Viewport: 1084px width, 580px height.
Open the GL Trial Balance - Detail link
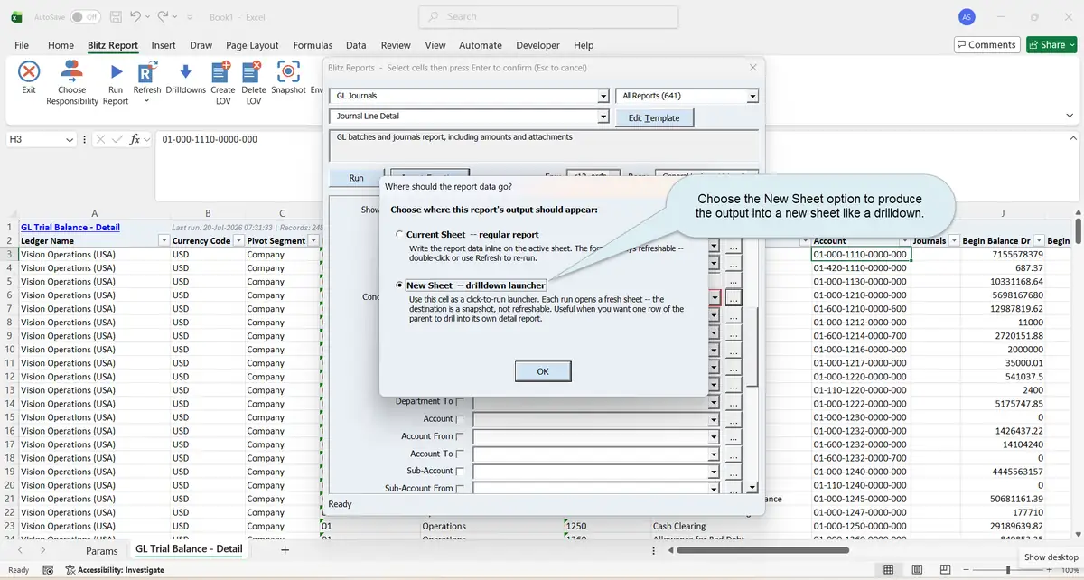click(x=70, y=228)
